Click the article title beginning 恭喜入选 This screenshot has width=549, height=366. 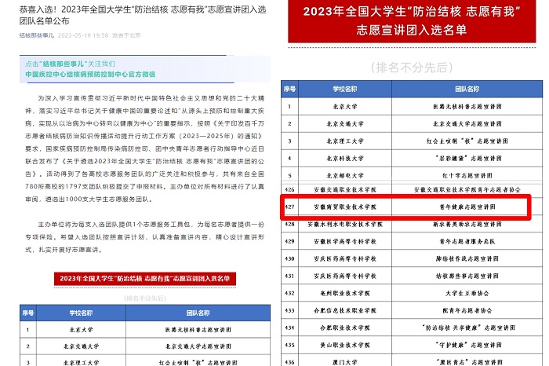pos(143,15)
